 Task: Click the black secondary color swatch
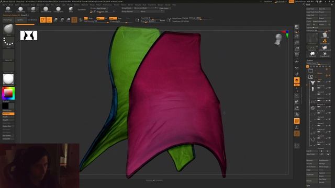click(x=5, y=105)
